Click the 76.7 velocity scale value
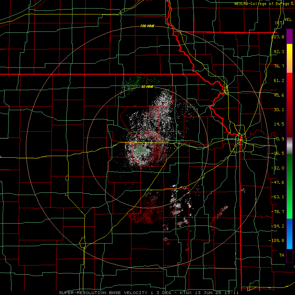This screenshot has height=295, width=295. pyautogui.click(x=279, y=66)
